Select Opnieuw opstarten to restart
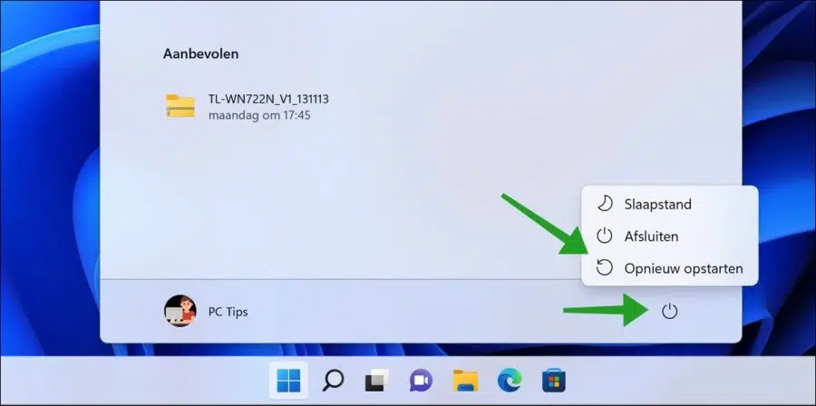Screen dimensions: 816x406 pos(669,268)
